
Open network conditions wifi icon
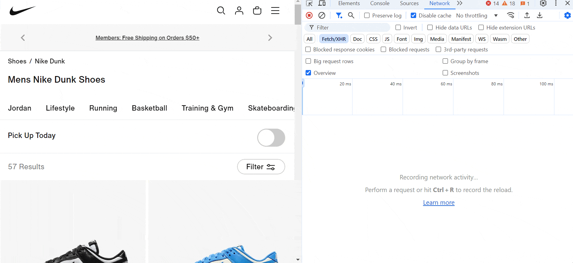511,15
